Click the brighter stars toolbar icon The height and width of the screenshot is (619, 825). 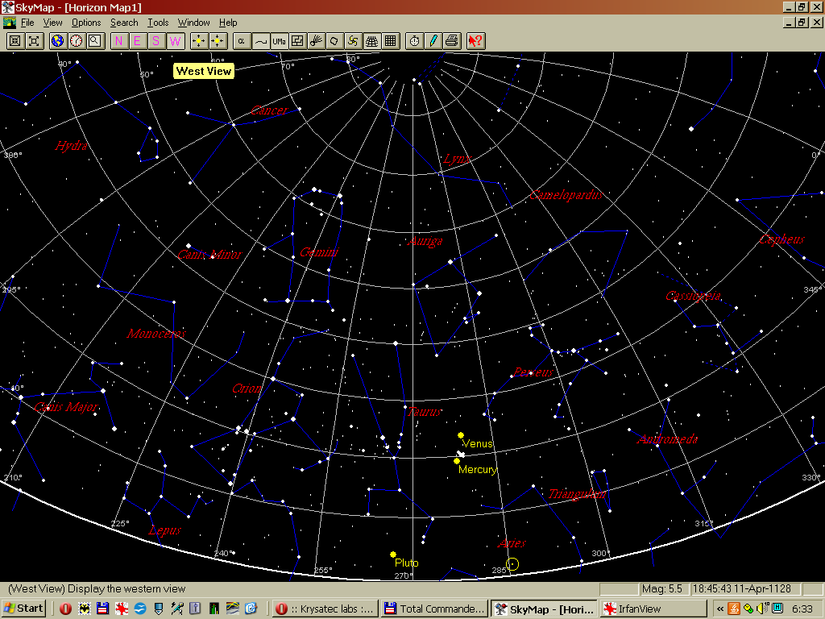(199, 41)
